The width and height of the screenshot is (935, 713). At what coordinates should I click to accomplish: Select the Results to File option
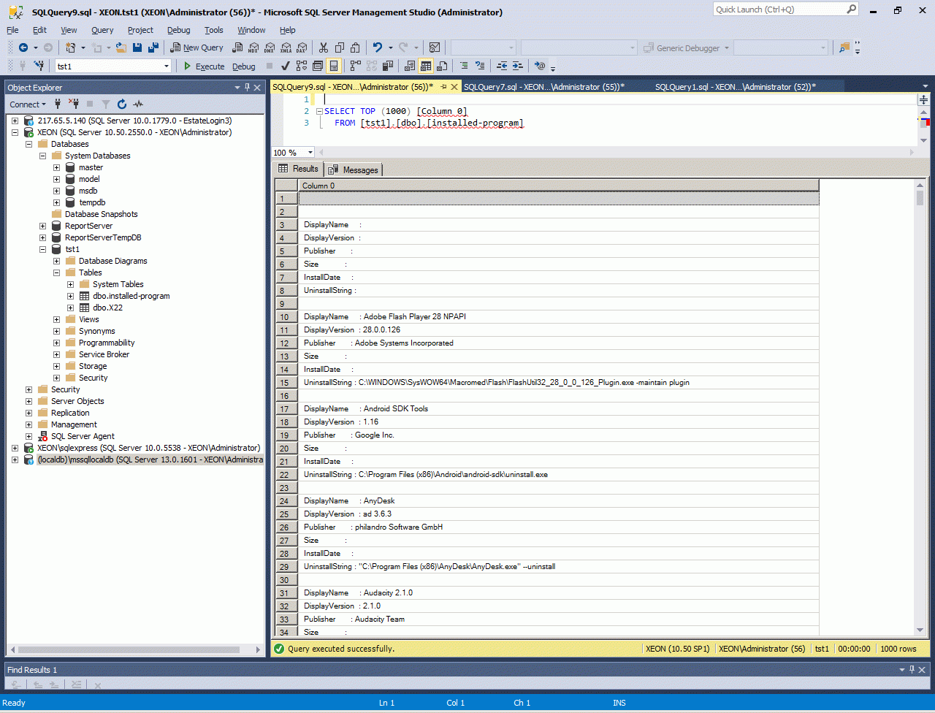(442, 66)
